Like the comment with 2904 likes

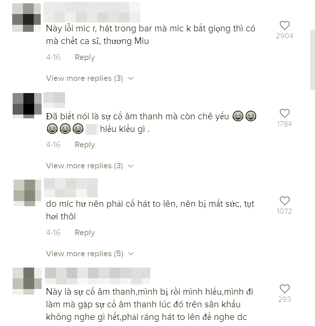pos(285,26)
